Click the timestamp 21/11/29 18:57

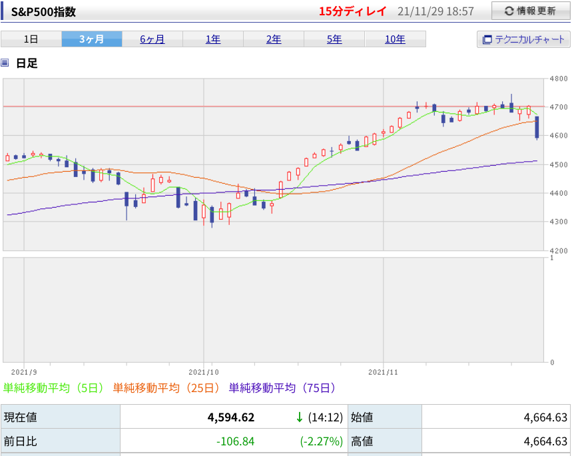point(435,11)
